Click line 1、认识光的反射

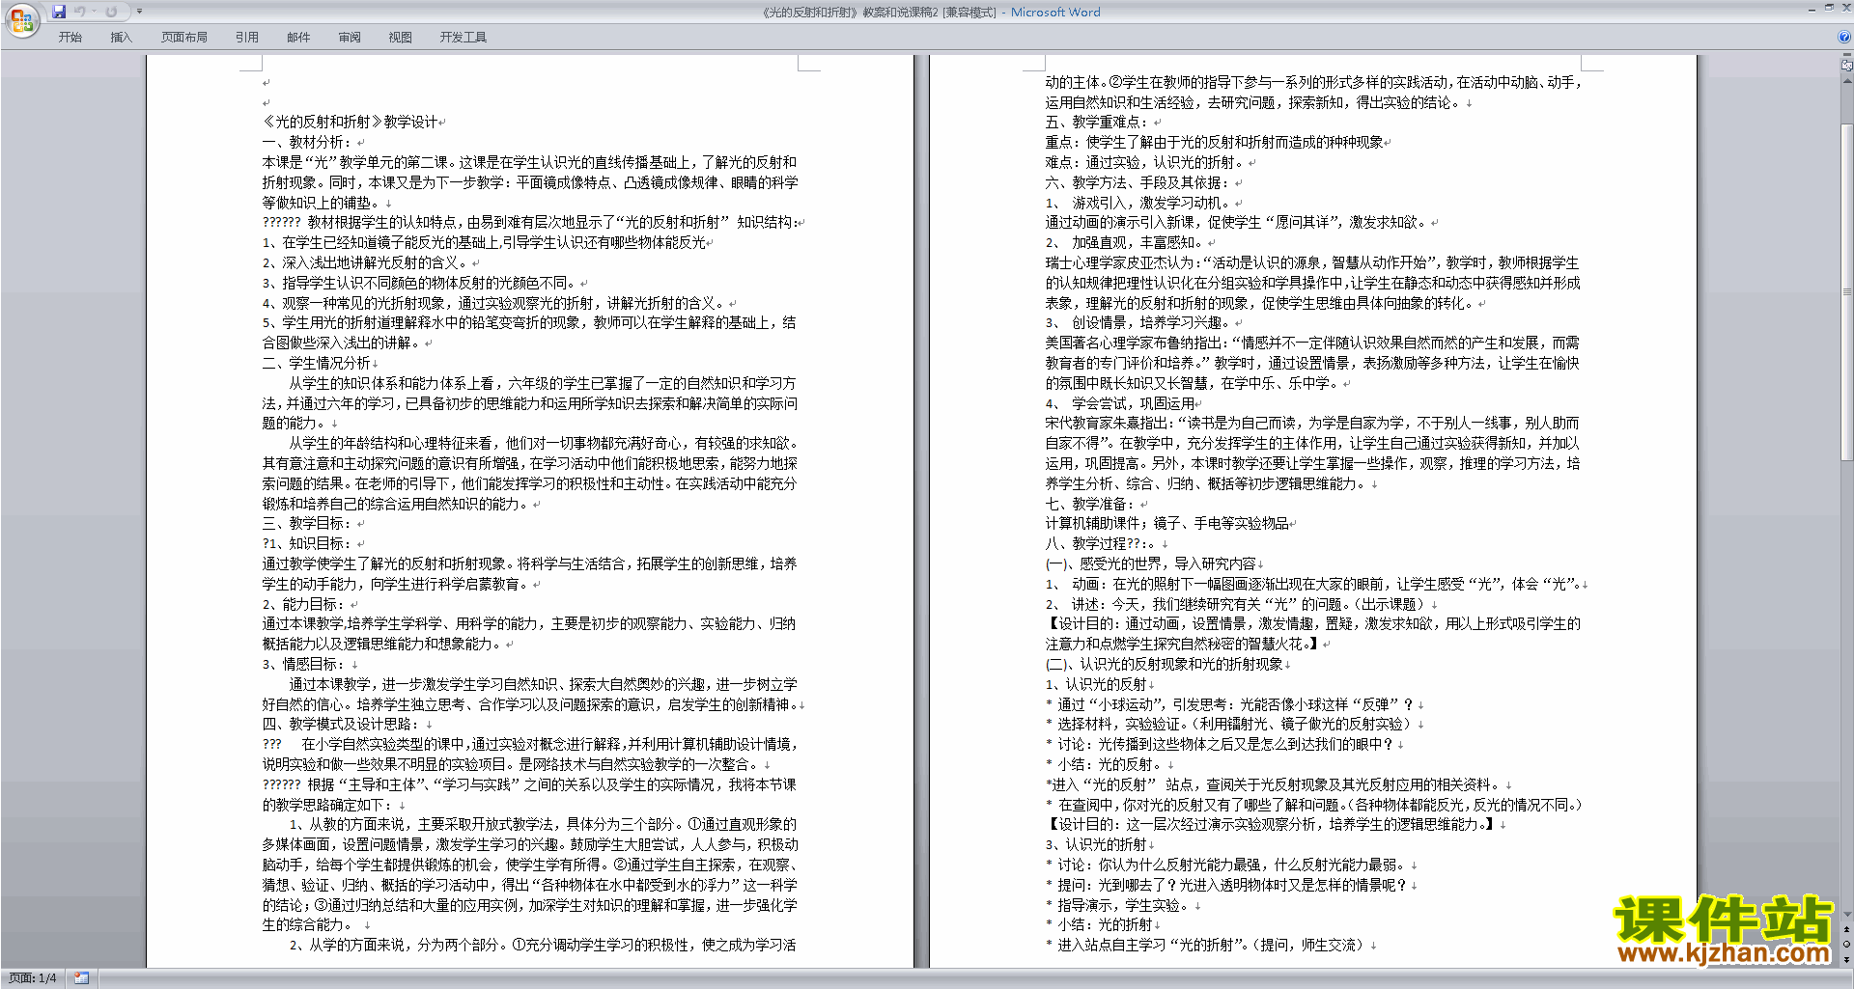(1096, 684)
